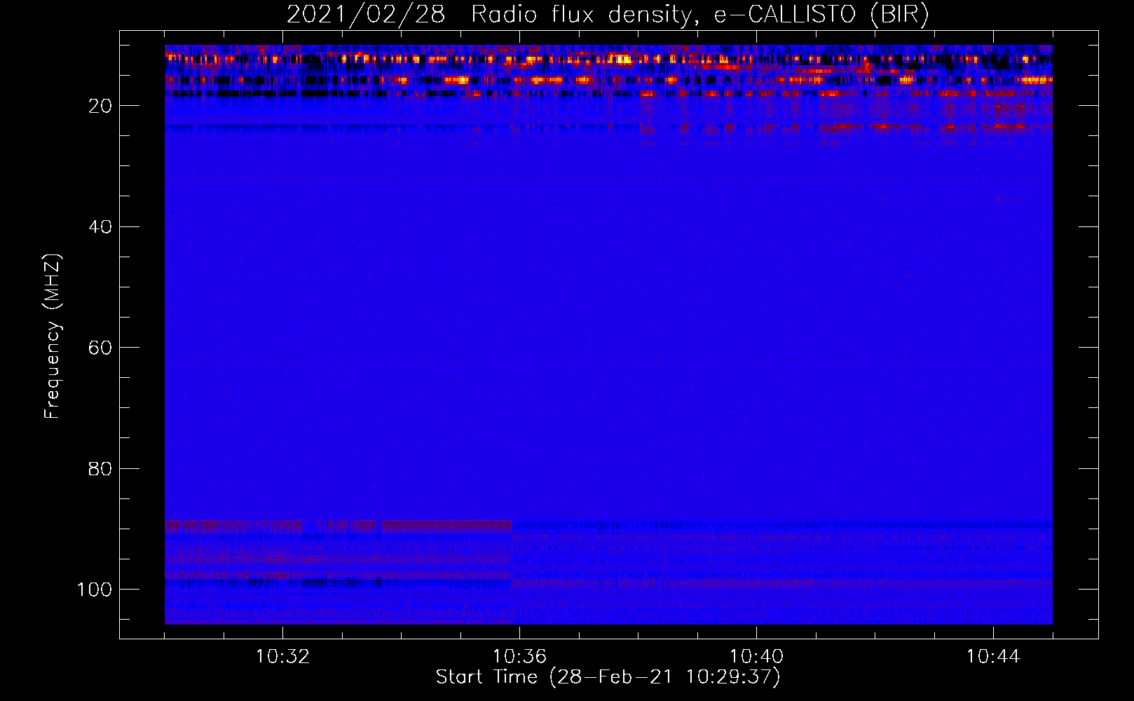Select the 10:36 time tick label
Image resolution: width=1134 pixels, height=701 pixels.
point(519,656)
